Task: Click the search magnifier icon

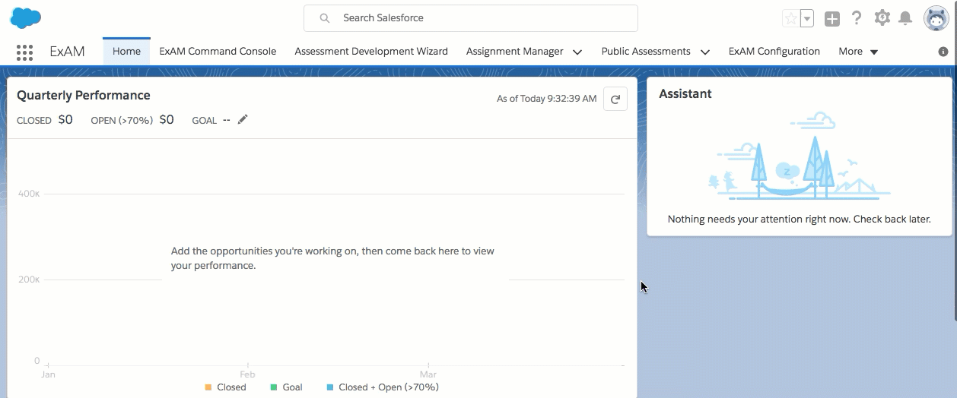Action: (x=324, y=18)
